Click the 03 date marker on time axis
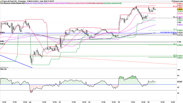 tap(60, 102)
